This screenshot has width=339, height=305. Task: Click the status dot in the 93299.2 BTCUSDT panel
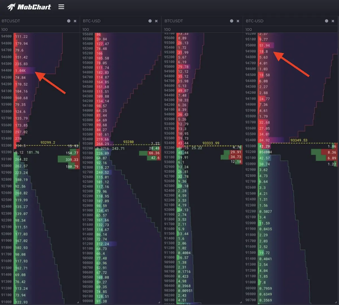click(x=69, y=21)
